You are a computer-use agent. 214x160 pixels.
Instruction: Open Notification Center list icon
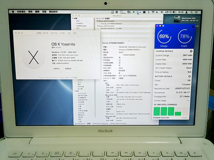[x=196, y=12]
